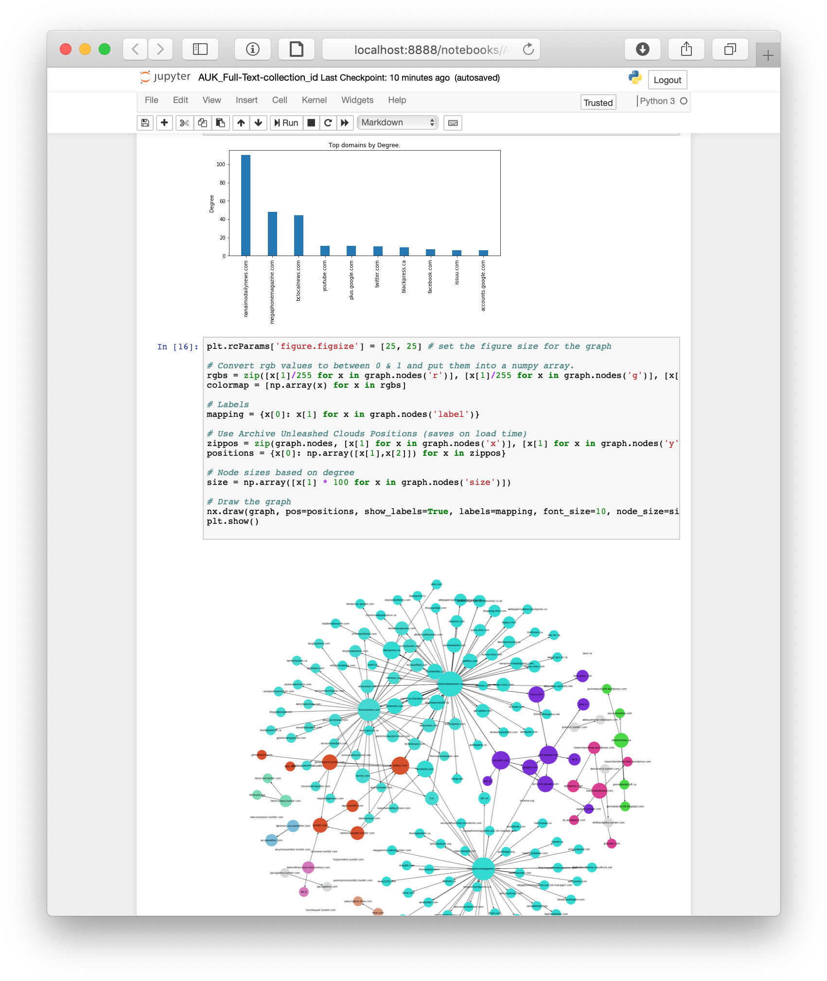Click the '# Node sizes based on degree' comment
The height and width of the screenshot is (981, 827).
[x=281, y=473]
